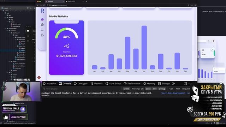
Task: Toggle the Requests console filter
Action: 186,89
